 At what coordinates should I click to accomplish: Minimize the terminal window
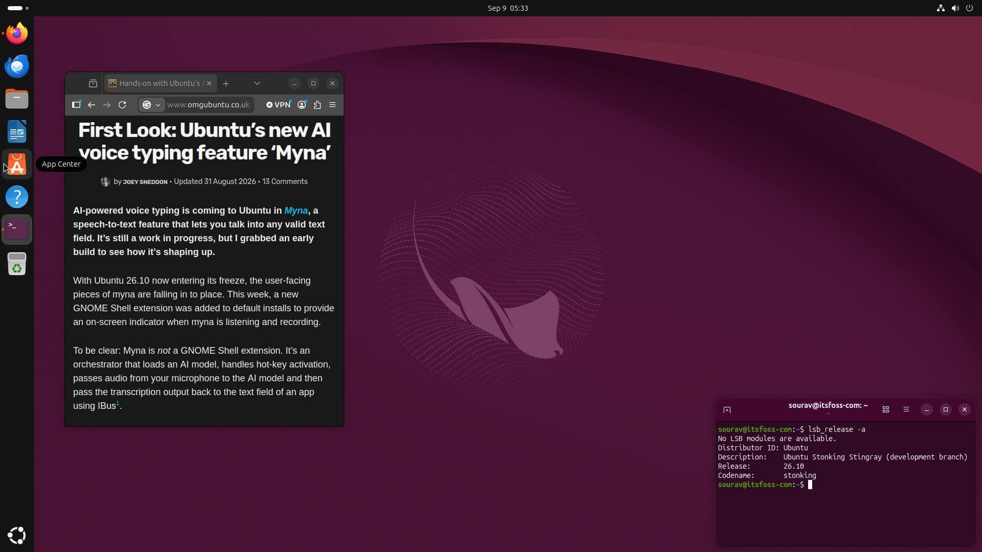coord(927,409)
